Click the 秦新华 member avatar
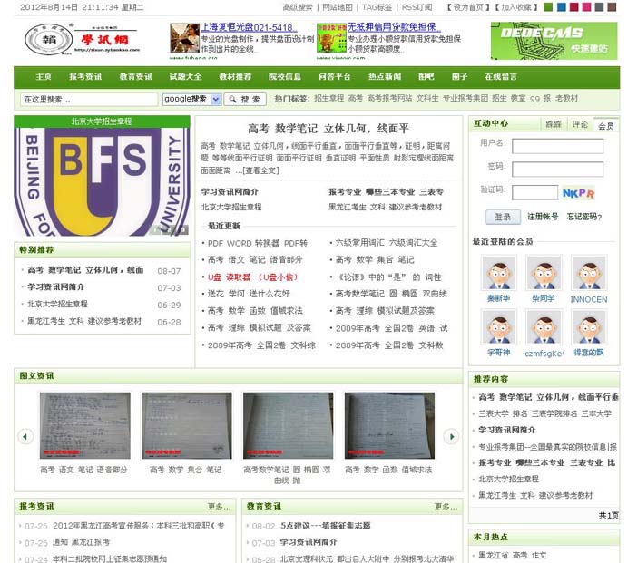The image size is (637, 563). [x=498, y=273]
